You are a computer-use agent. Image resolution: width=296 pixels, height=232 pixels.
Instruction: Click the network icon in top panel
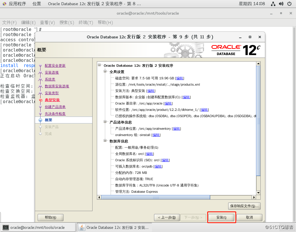(x=273, y=4)
